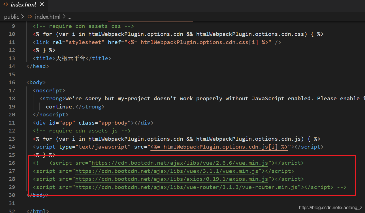Image resolution: width=365 pixels, height=213 pixels.
Task: Click the opening <body> tag
Action: point(36,82)
